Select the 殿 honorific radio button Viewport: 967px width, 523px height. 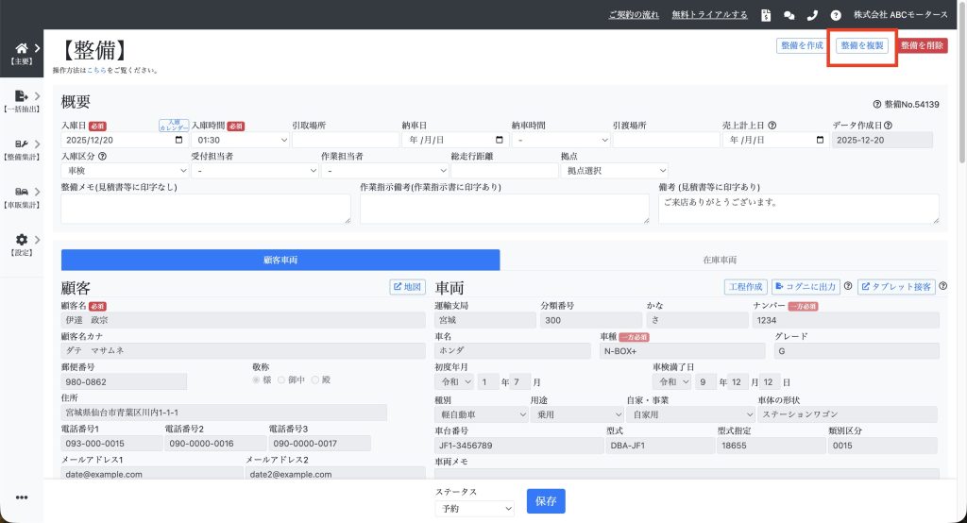pos(314,380)
